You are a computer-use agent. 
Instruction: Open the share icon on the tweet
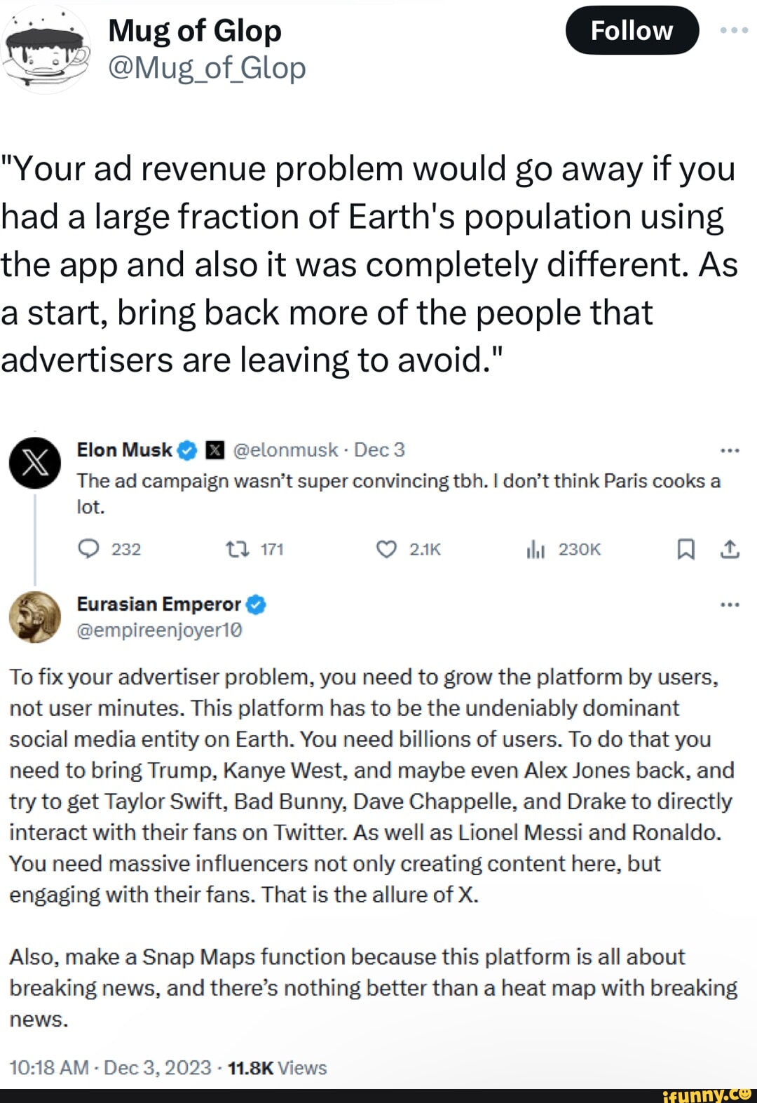point(732,550)
